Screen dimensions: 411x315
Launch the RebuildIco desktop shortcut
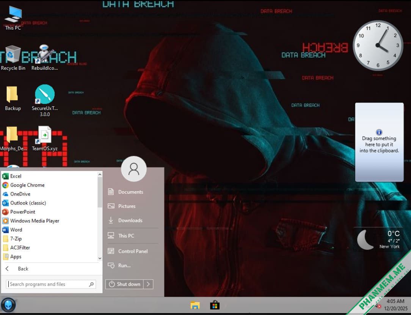pyautogui.click(x=45, y=58)
